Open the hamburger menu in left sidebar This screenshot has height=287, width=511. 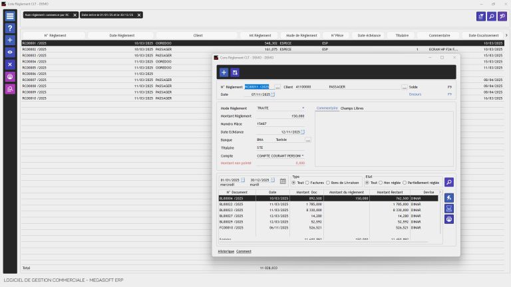[x=10, y=16]
